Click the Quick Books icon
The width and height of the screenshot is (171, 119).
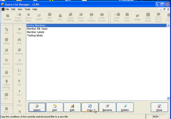[148, 17]
